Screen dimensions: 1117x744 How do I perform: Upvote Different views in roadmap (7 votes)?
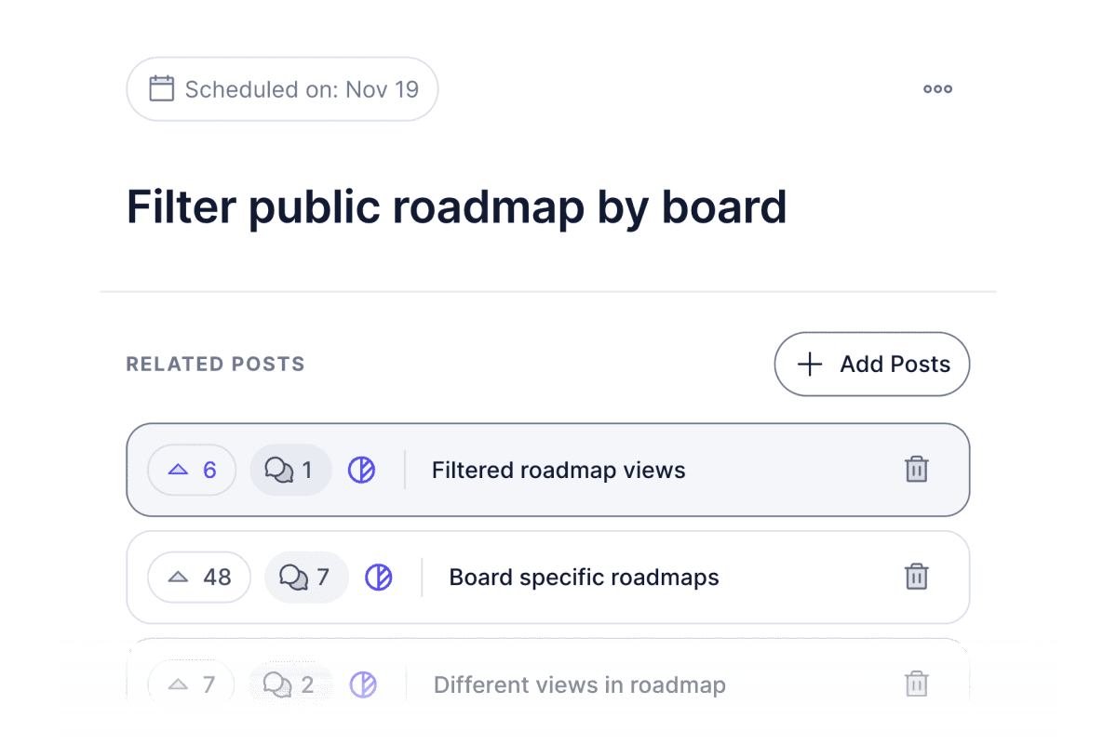point(192,685)
